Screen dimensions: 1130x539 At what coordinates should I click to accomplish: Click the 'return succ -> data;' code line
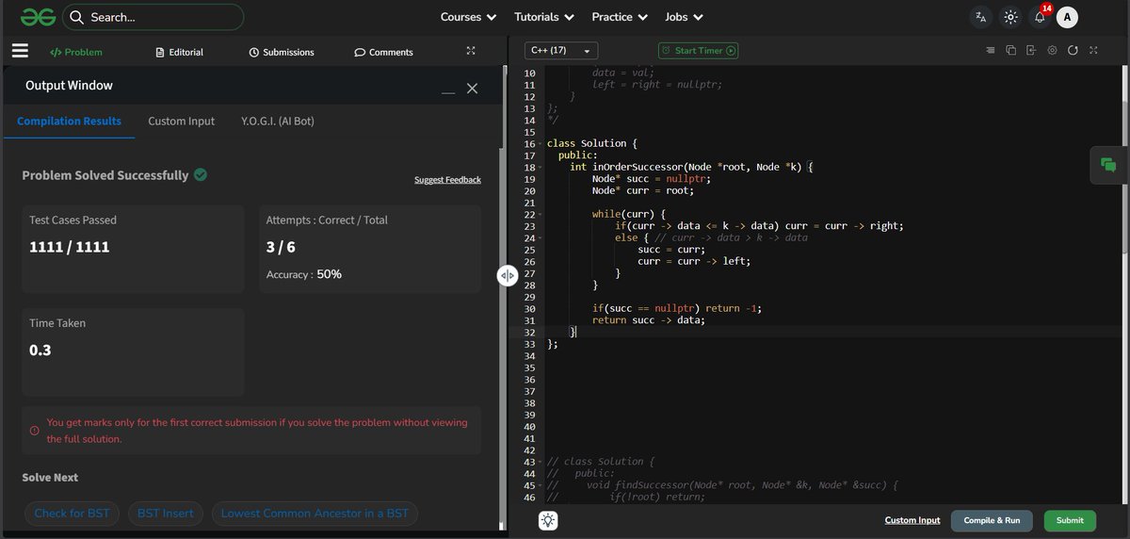[648, 320]
